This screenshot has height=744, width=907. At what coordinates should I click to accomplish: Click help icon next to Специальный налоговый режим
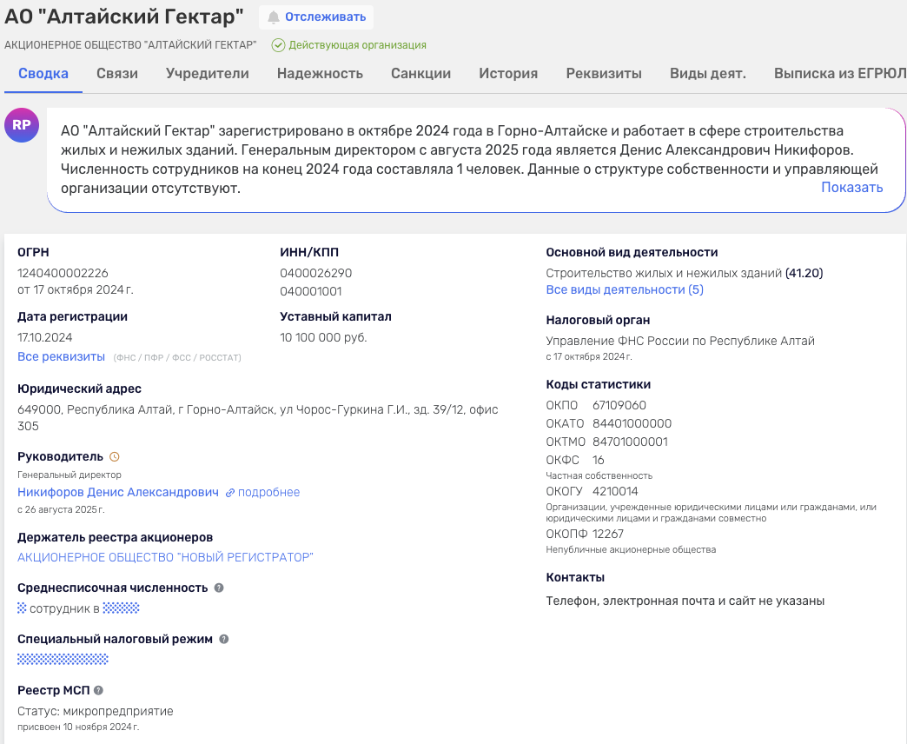point(224,639)
